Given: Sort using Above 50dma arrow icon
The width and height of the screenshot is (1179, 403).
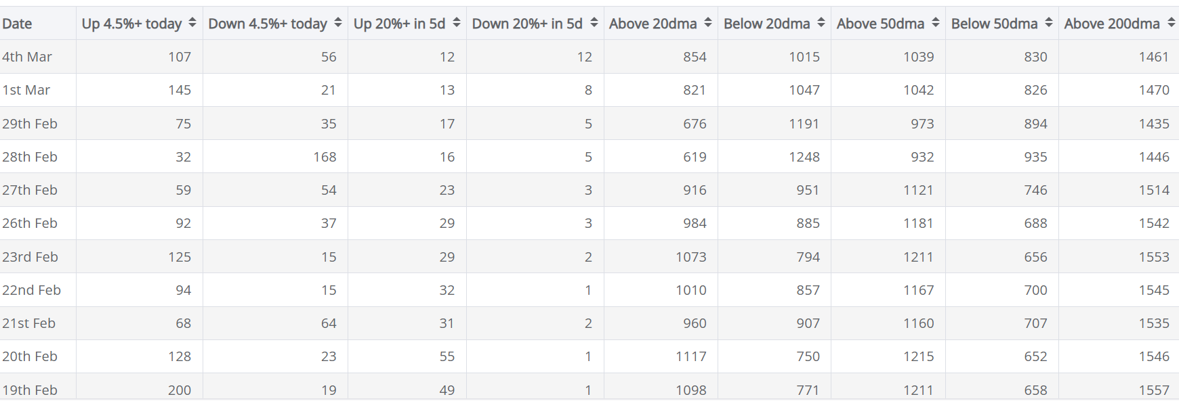Looking at the screenshot, I should coord(936,23).
